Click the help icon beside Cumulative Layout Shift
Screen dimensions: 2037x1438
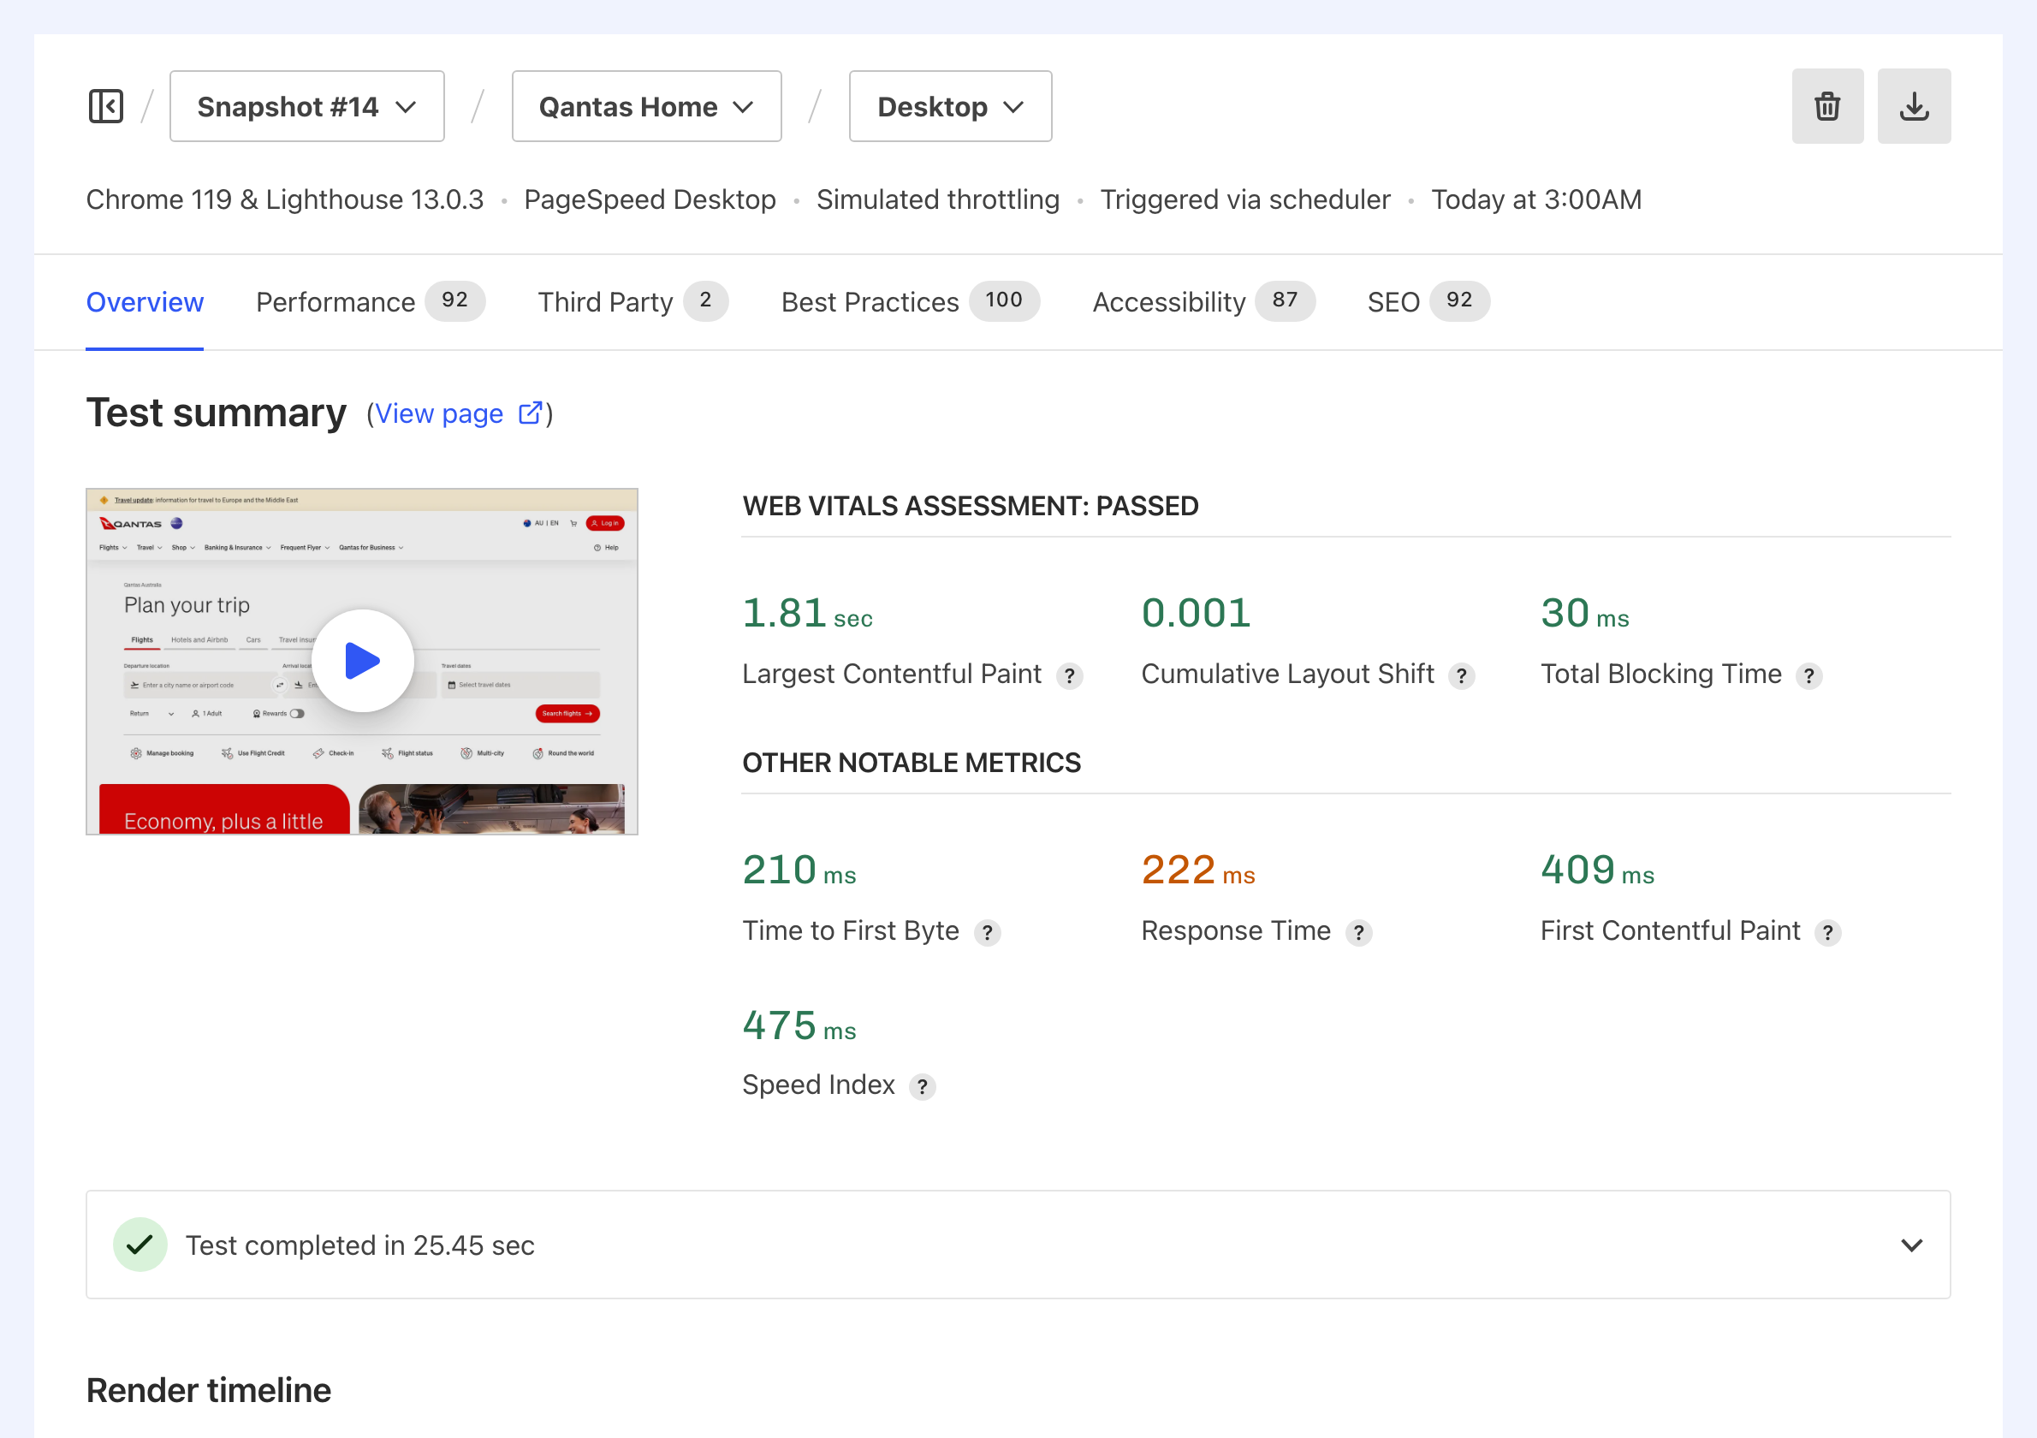coord(1462,675)
